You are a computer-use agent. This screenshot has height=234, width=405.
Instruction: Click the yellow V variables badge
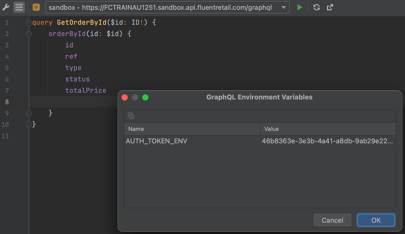[36, 7]
